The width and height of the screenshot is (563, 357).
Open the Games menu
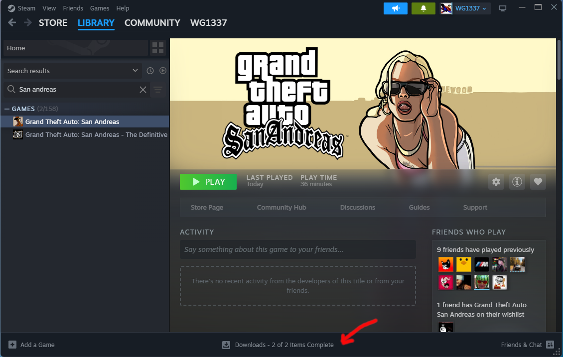[100, 8]
